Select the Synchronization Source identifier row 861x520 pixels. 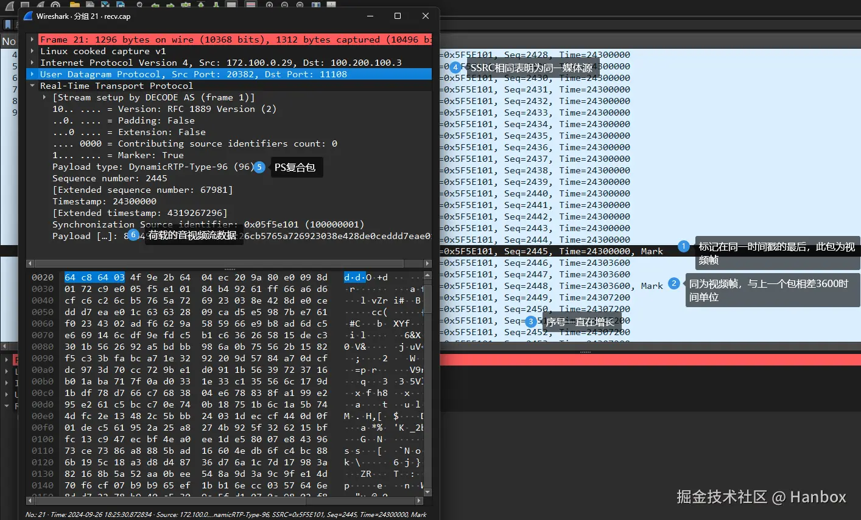click(x=208, y=224)
